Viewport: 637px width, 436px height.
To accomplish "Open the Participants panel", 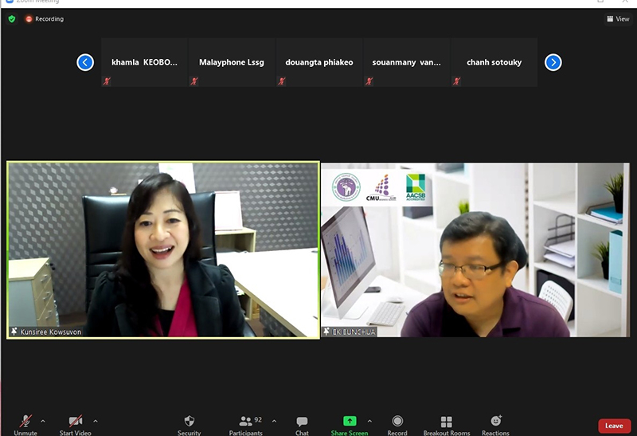I will pyautogui.click(x=246, y=425).
